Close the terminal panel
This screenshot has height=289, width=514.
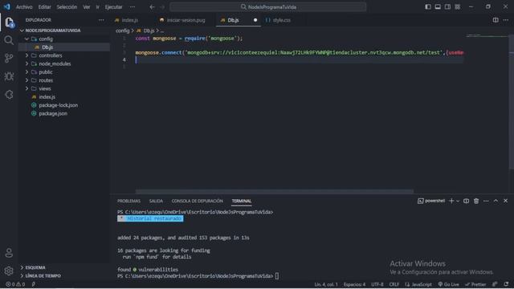point(505,201)
